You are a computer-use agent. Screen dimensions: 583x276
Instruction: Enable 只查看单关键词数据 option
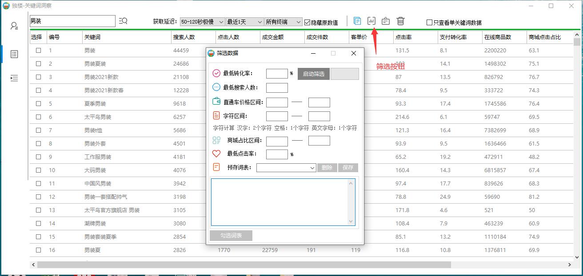pos(429,22)
